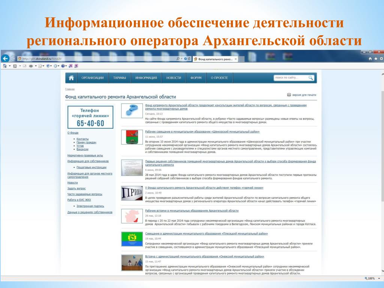The image size is (384, 288).
Task: Click the browser home icon at top right
Action: pos(370,59)
